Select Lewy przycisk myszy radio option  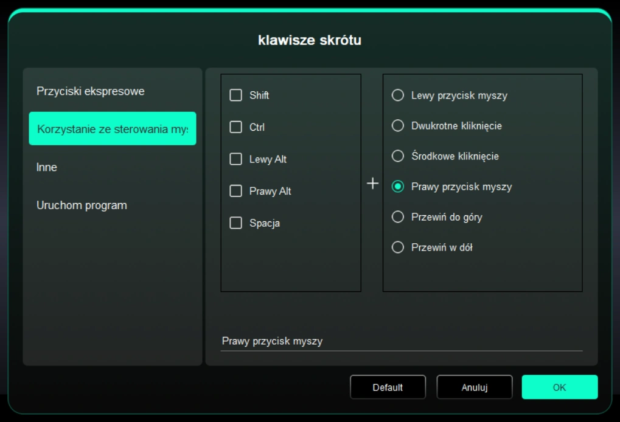pyautogui.click(x=398, y=95)
